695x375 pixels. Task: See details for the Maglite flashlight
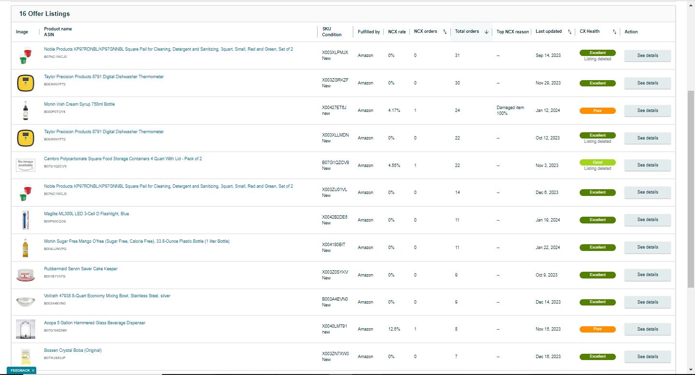pos(647,220)
